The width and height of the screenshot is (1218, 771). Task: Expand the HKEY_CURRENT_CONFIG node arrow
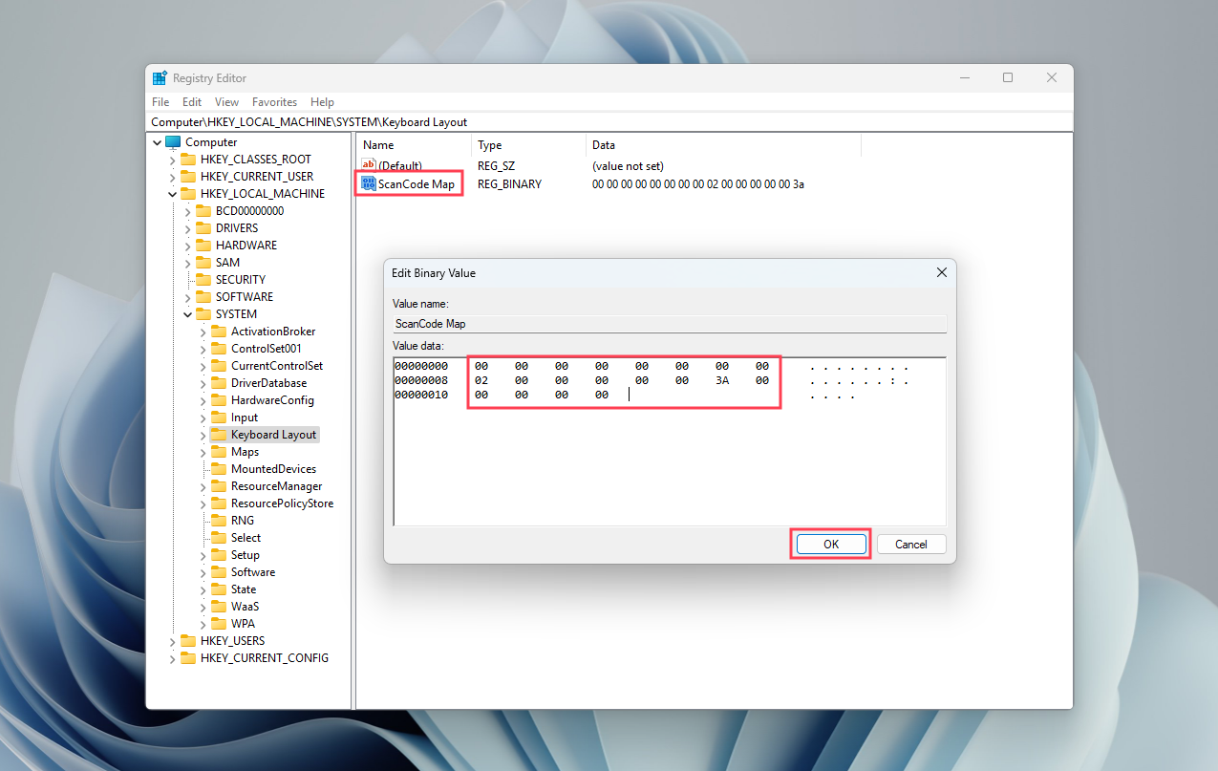click(x=173, y=658)
